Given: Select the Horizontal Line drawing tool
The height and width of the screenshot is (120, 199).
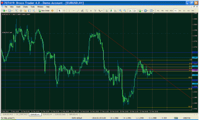Looking at the screenshot, I should (74, 11).
